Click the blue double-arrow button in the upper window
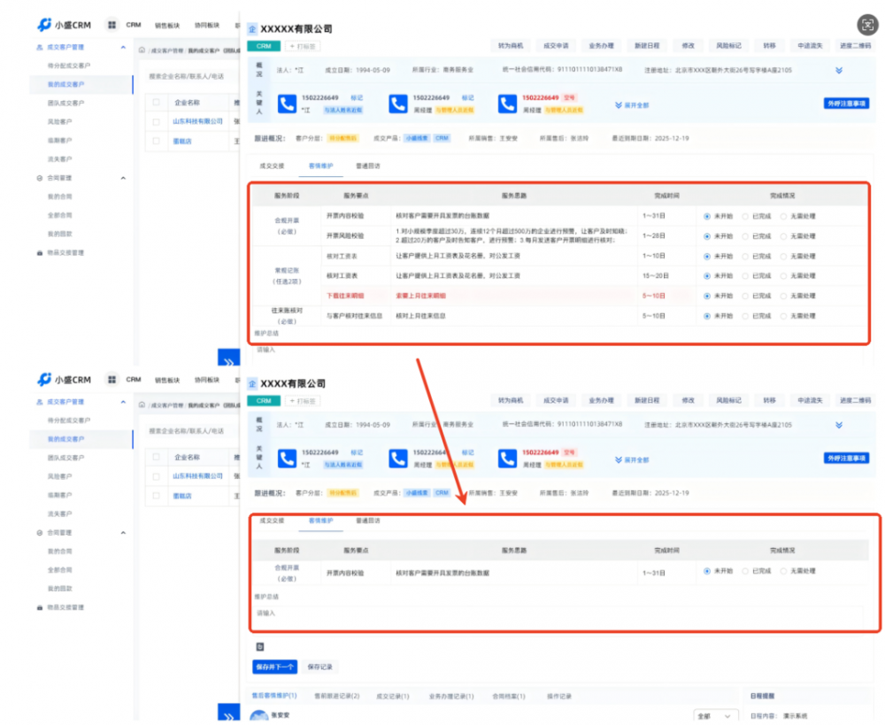The height and width of the screenshot is (725, 885). coord(228,361)
